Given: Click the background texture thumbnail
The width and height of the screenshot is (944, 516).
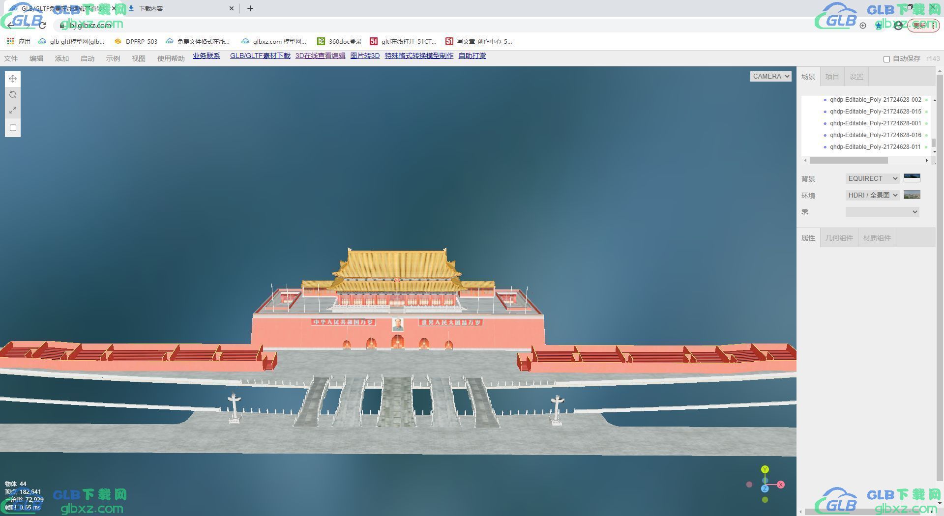Looking at the screenshot, I should click(912, 178).
